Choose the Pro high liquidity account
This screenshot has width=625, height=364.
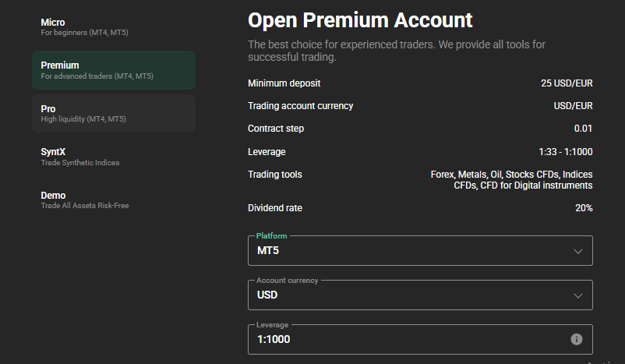pyautogui.click(x=114, y=114)
